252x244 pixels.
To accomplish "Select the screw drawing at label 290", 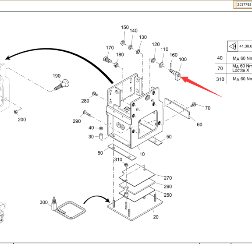I will pyautogui.click(x=87, y=113).
